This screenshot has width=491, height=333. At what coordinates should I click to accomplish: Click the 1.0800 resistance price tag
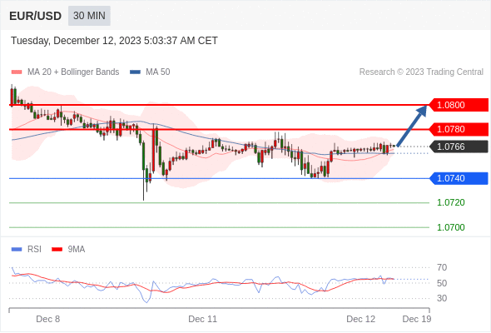(459, 105)
